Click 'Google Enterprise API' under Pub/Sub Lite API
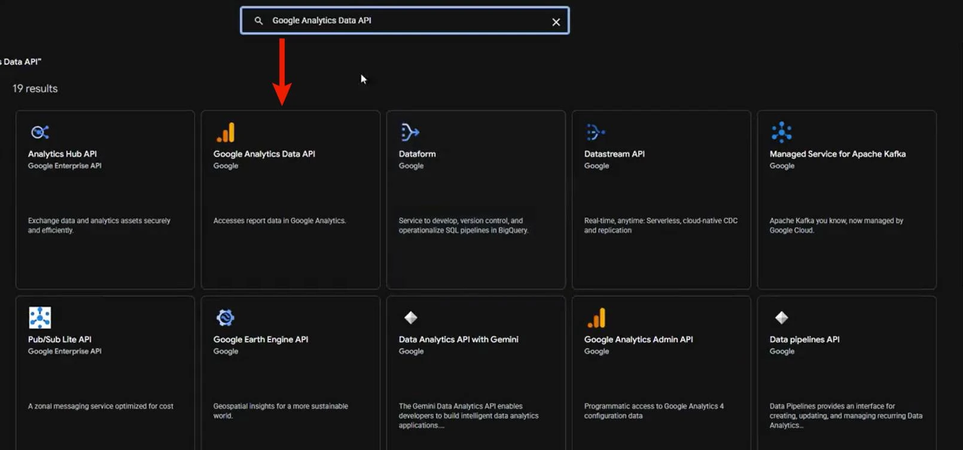Image resolution: width=963 pixels, height=450 pixels. pyautogui.click(x=65, y=351)
